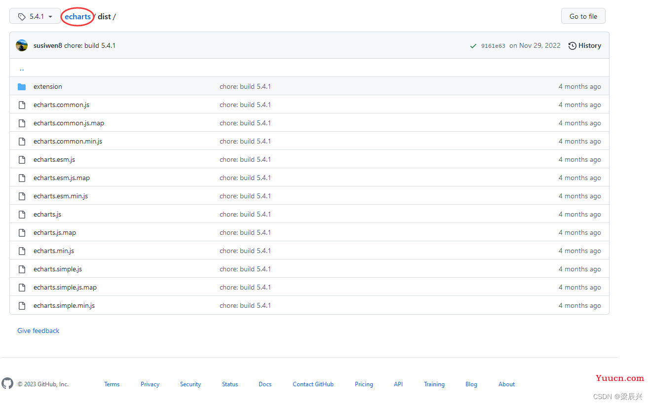Open the Blog footer link
Image resolution: width=650 pixels, height=405 pixels.
point(471,384)
